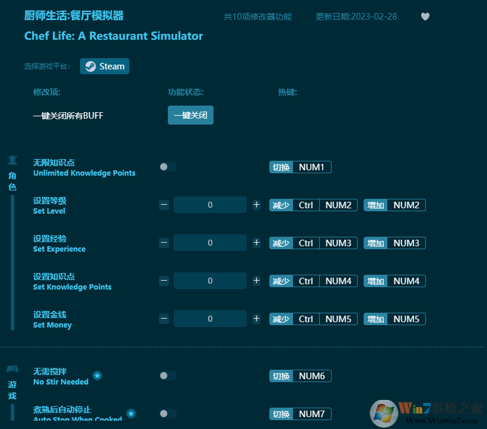Click the 游戏 gamepad category icon
487x429 pixels.
click(x=12, y=368)
